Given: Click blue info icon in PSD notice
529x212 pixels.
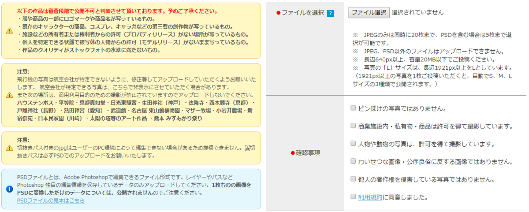Looking at the screenshot, I should tap(9, 189).
